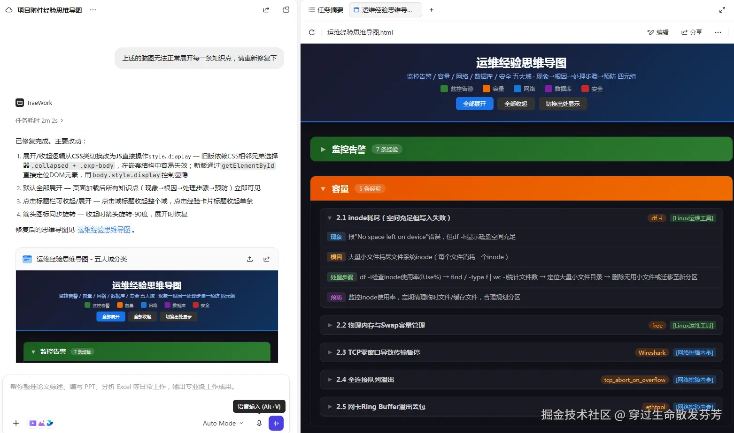Click the 编辑 button in preview toolbar
The image size is (734, 433).
click(658, 32)
